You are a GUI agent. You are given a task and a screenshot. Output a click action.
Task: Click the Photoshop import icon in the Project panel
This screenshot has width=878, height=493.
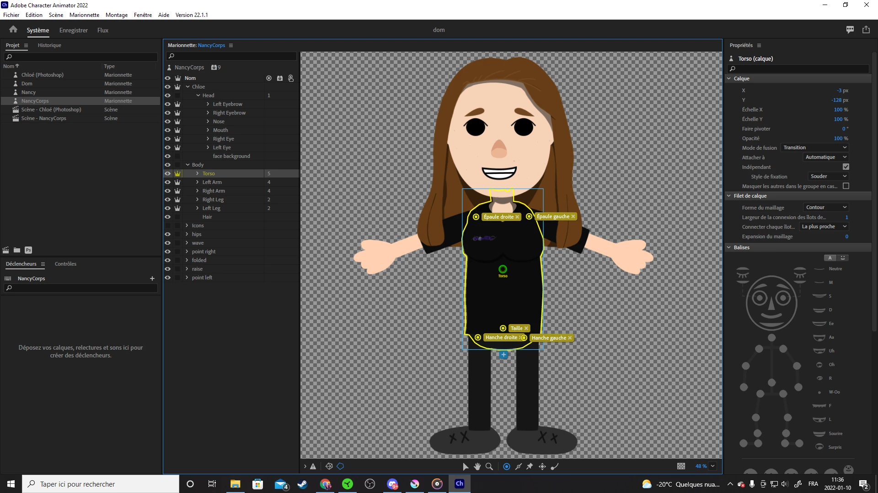pos(28,250)
